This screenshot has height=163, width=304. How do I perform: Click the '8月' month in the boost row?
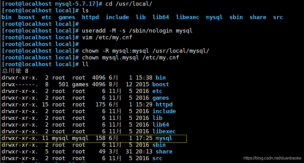pyautogui.click(x=113, y=84)
